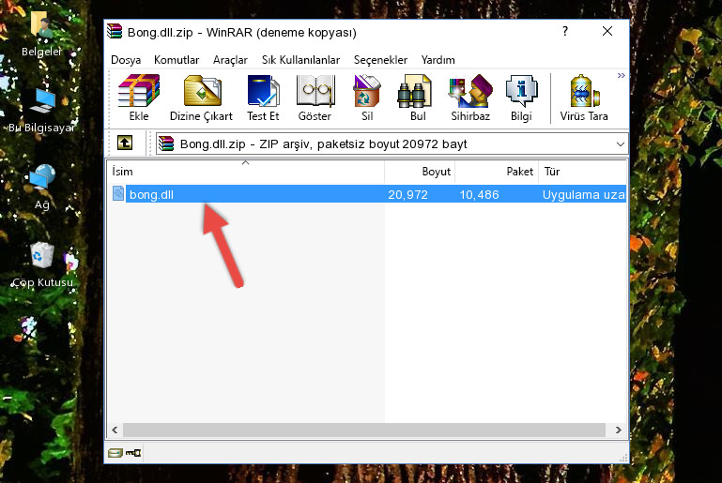This screenshot has height=483, width=722.
Task: Click the Uygulama uza type cell
Action: pos(583,194)
